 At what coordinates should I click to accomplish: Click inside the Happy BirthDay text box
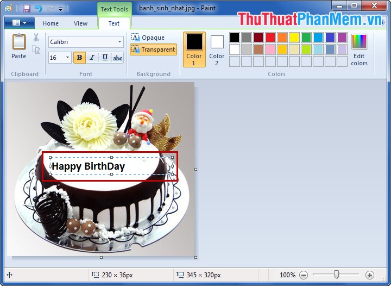coord(111,166)
